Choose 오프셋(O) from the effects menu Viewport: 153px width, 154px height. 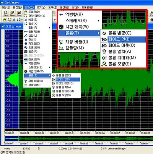[38, 47]
